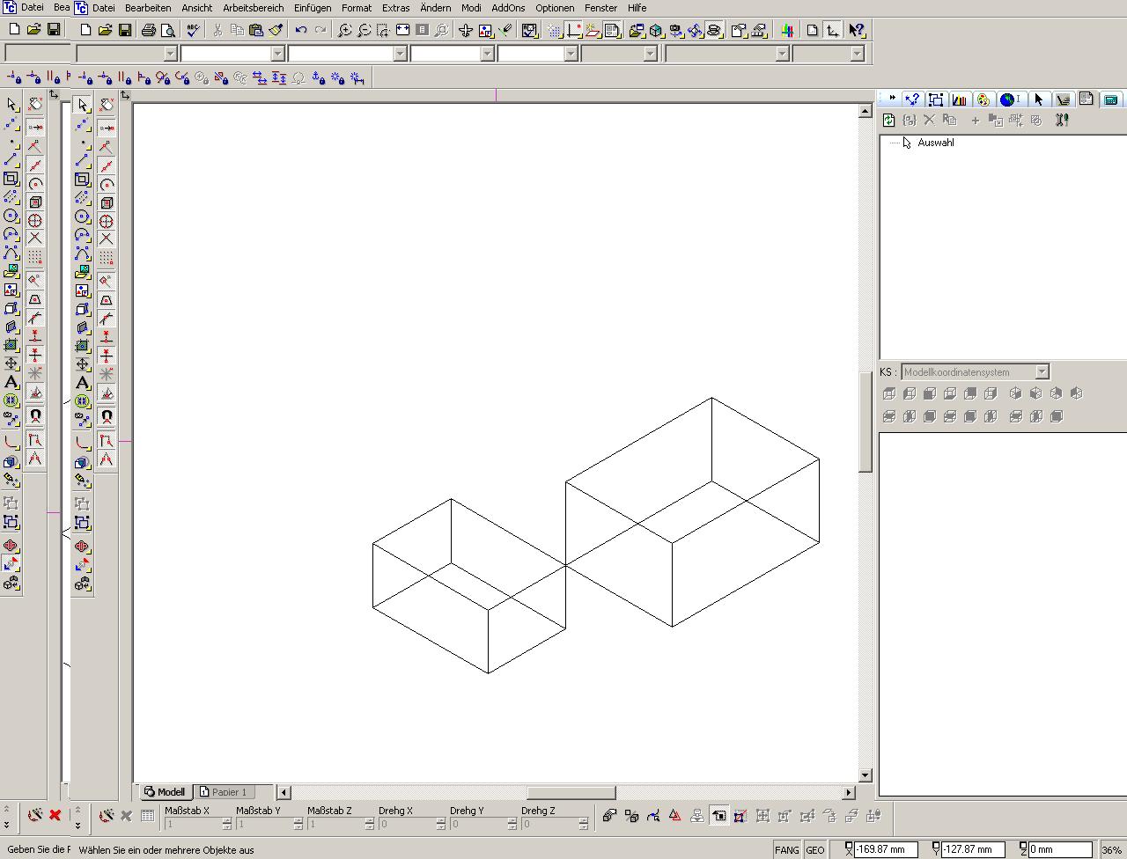The width and height of the screenshot is (1127, 859).
Task: Click the Zoom Extents icon
Action: (x=402, y=30)
